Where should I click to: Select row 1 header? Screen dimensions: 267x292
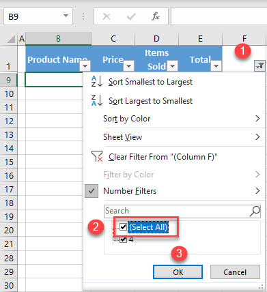click(8, 59)
